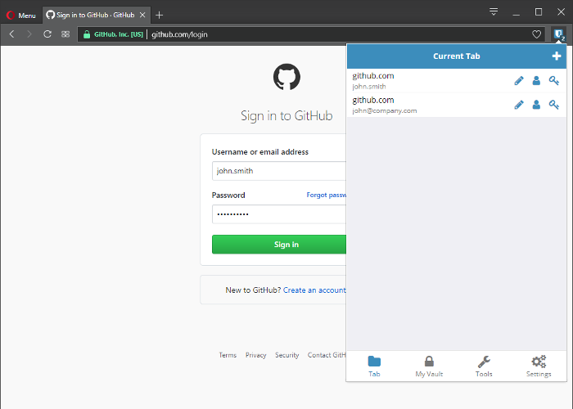
Task: Copy username for john.smith entry
Action: coord(536,80)
